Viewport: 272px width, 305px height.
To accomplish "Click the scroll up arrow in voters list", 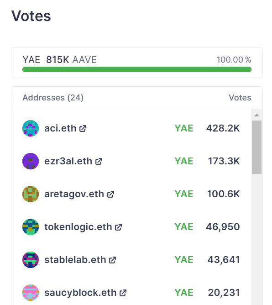I will 256,115.
